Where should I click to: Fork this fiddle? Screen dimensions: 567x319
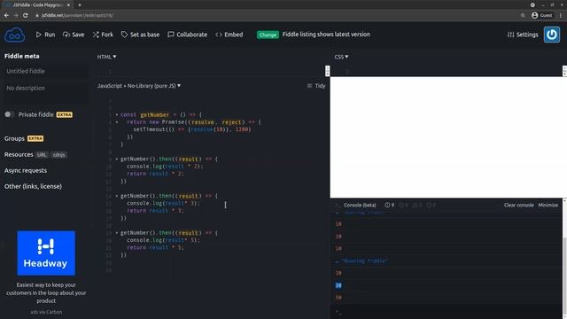point(103,35)
